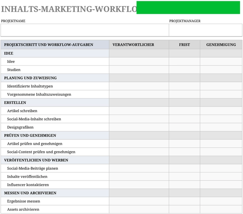Image resolution: width=243 pixels, height=214 pixels.
Task: Click the 'Idee' task cell
Action: [55, 61]
